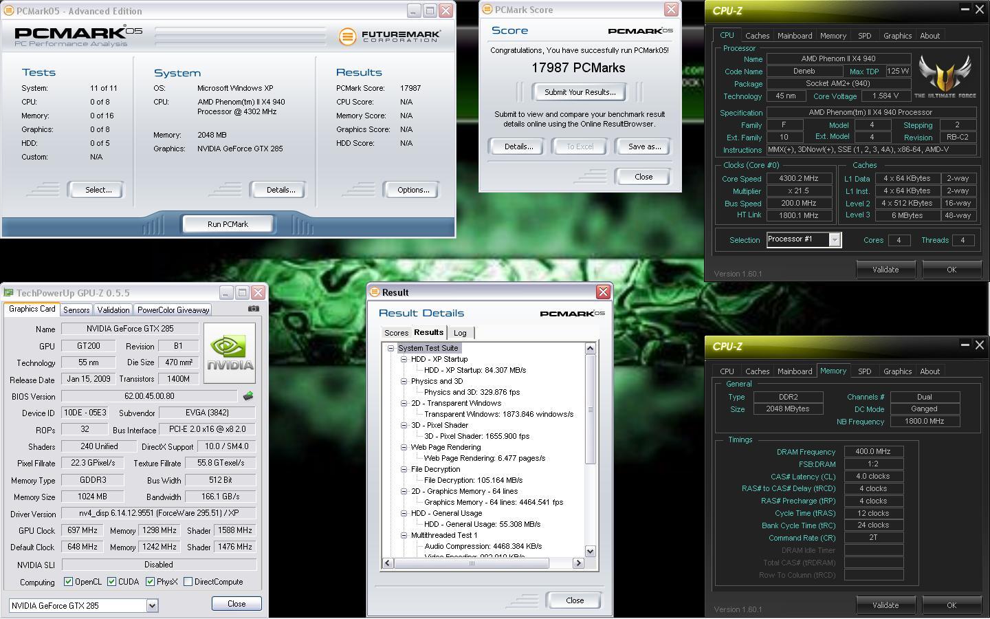Open the GPU selection dropdown in GPU-Z

pyautogui.click(x=152, y=606)
